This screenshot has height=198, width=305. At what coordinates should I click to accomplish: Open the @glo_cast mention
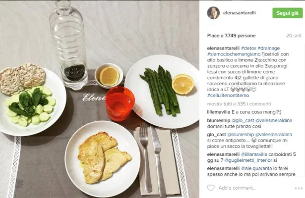[x=243, y=121]
